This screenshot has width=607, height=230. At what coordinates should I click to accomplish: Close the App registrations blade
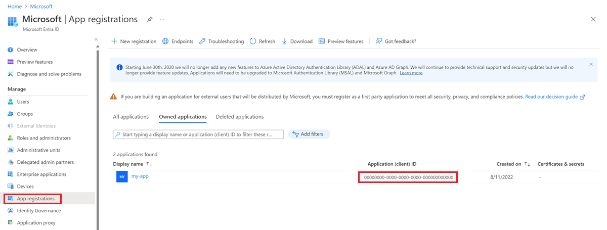tap(593, 19)
